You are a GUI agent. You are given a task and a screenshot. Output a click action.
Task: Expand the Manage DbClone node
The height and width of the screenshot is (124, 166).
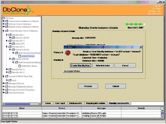click(x=4, y=83)
